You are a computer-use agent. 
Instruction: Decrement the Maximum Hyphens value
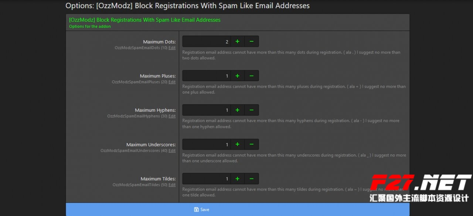click(251, 110)
